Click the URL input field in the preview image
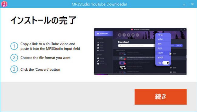Screen dimensions: 197x112 [x=137, y=46]
